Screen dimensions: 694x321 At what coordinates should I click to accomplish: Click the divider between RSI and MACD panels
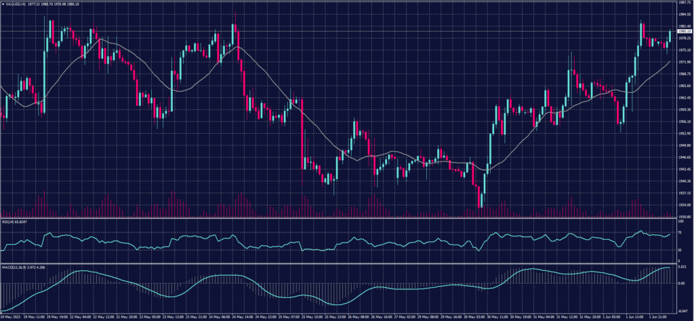[x=339, y=263]
